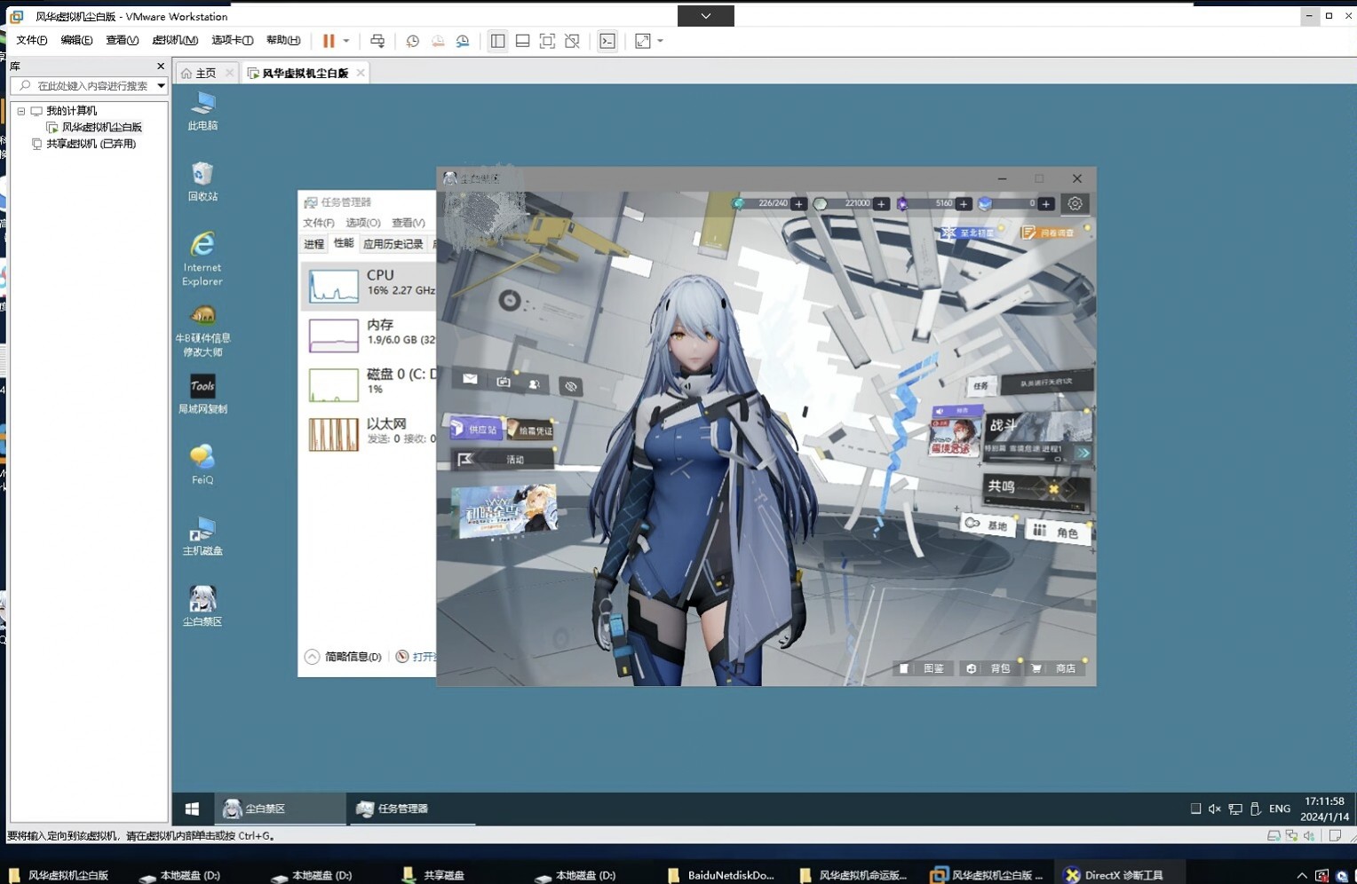Click the stretch guest display icon
1357x884 pixels.
[643, 41]
